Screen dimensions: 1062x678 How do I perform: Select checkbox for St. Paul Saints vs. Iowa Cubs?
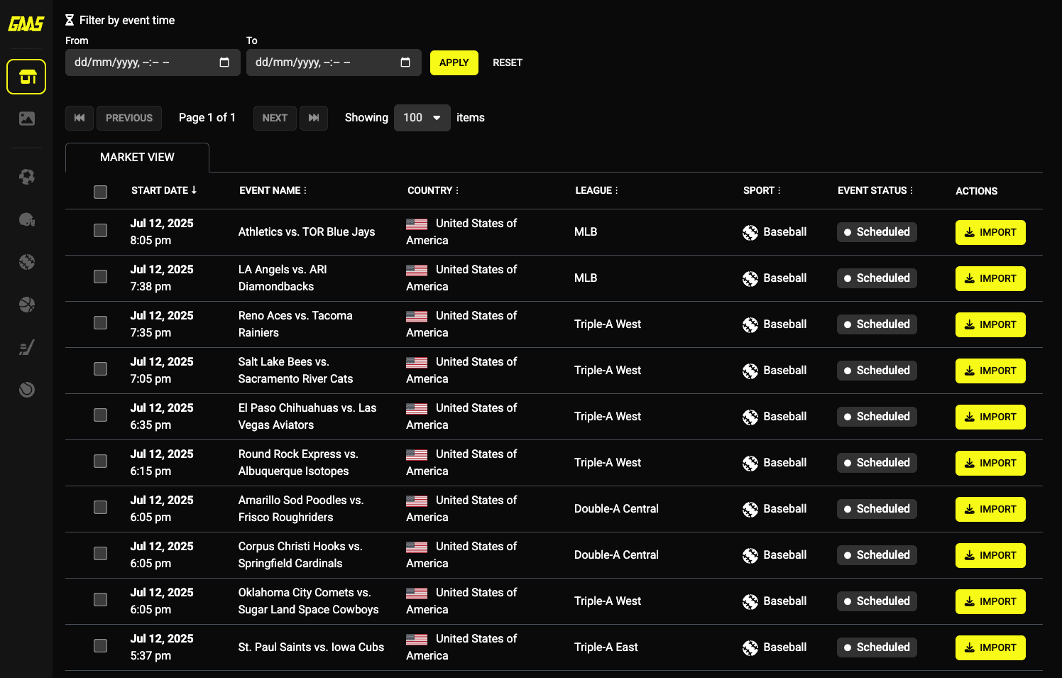[x=101, y=646]
